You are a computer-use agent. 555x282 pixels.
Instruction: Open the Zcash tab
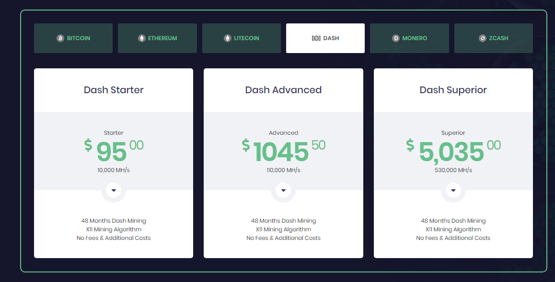pyautogui.click(x=493, y=38)
